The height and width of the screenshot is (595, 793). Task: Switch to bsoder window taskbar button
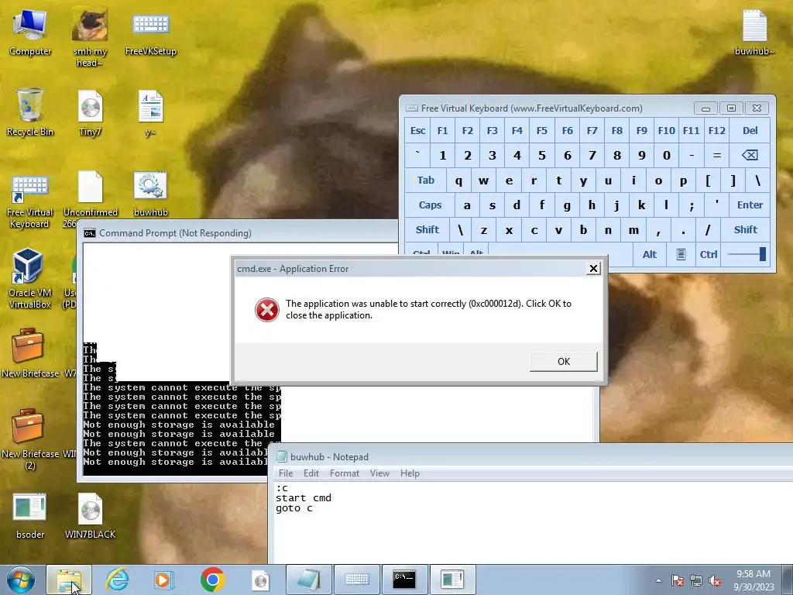point(452,580)
